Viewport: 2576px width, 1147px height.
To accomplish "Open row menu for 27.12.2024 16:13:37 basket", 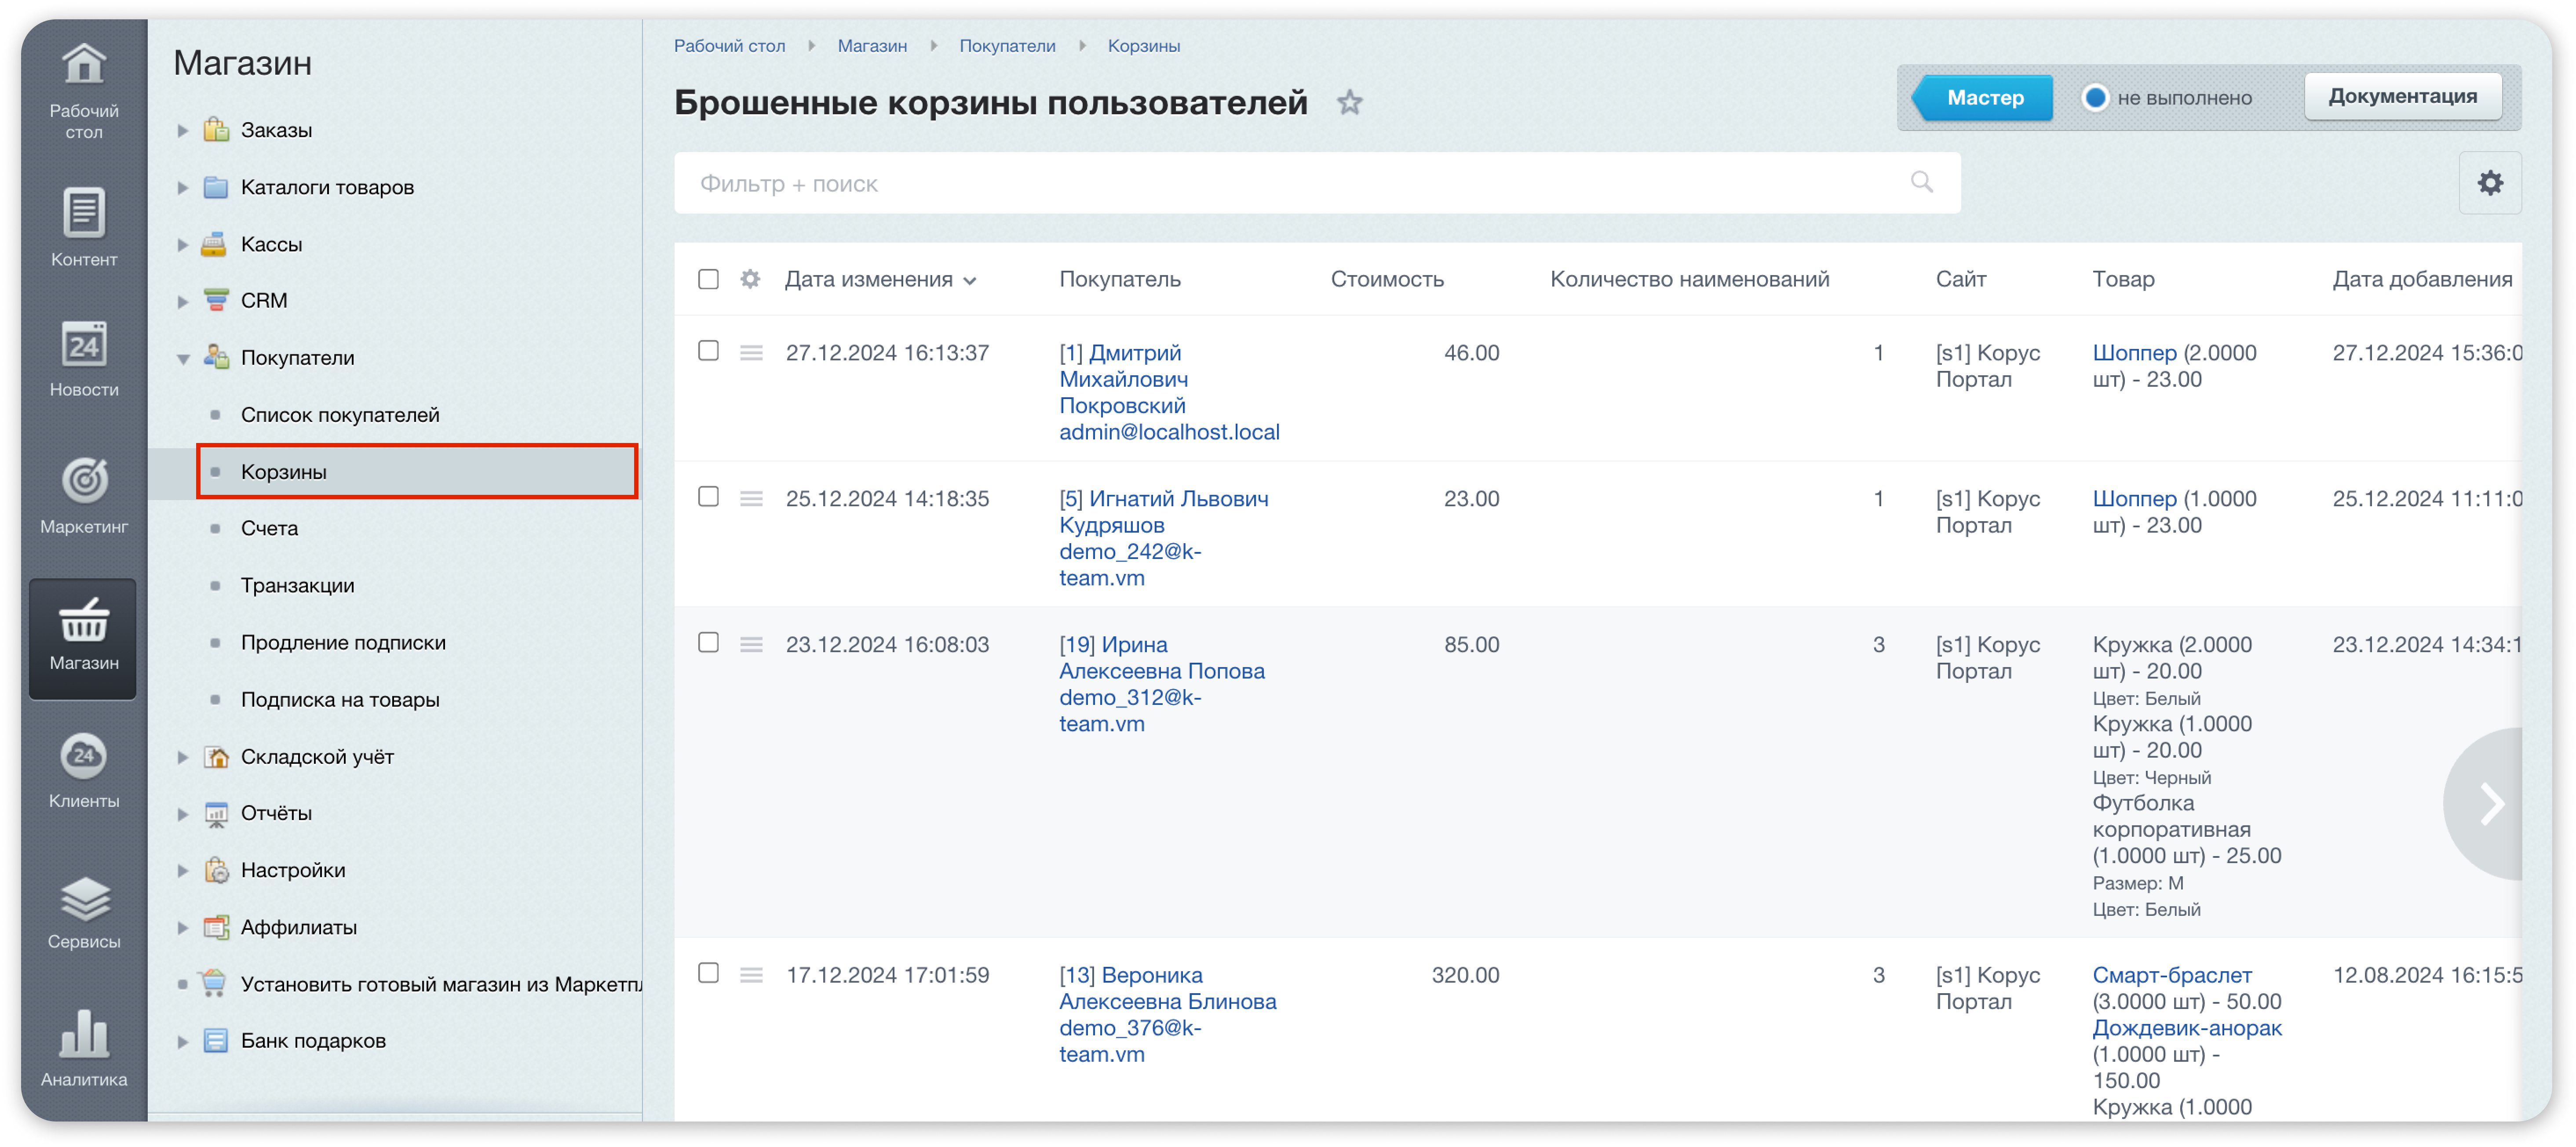I will 751,353.
